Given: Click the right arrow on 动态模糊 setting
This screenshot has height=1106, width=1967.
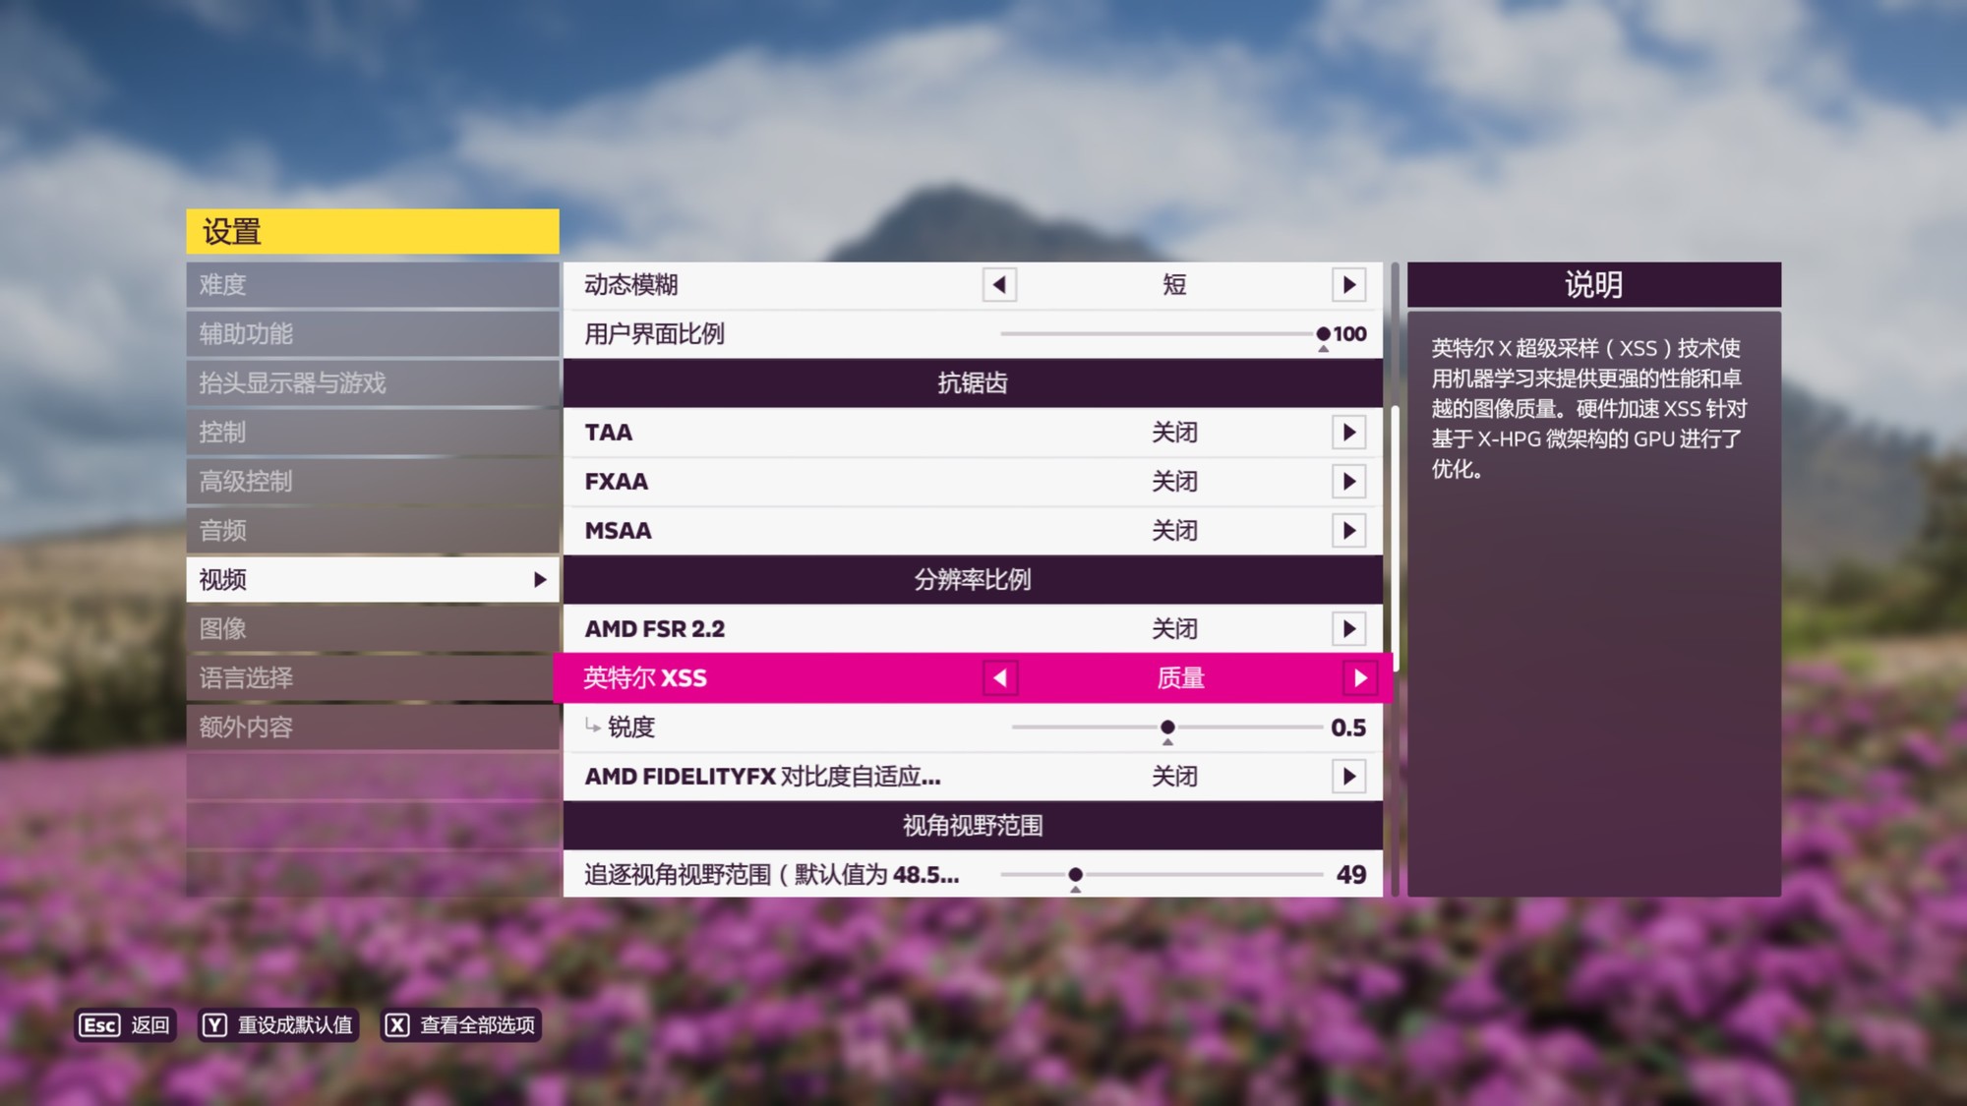Looking at the screenshot, I should coord(1347,285).
